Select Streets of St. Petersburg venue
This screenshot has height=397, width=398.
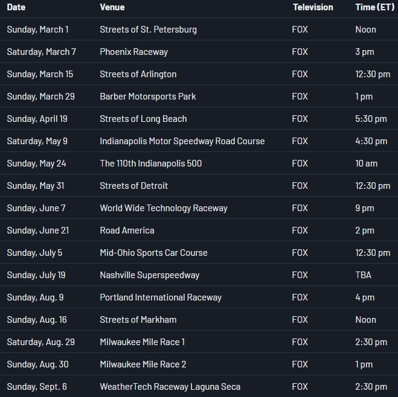point(148,30)
